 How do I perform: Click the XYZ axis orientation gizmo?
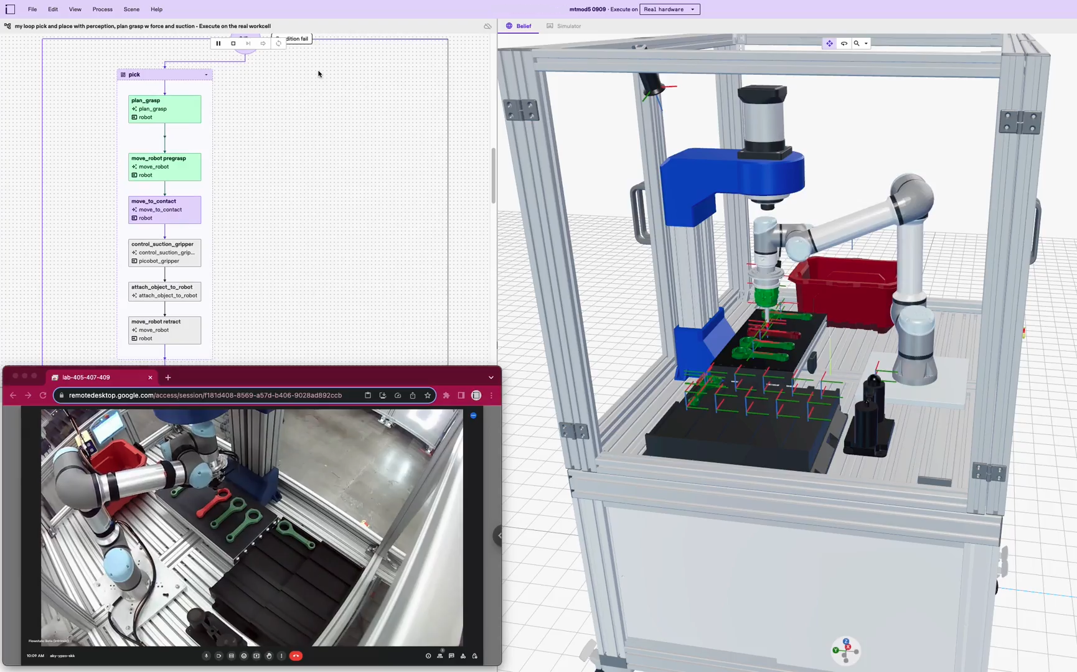[x=845, y=650]
